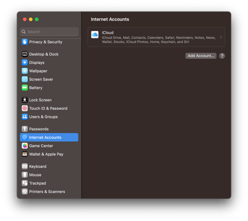Click the green Battery icon
The height and width of the screenshot is (221, 248).
click(24, 87)
